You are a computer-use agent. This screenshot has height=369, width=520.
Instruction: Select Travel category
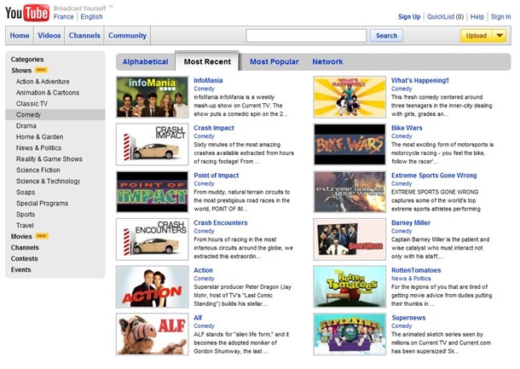pos(25,226)
